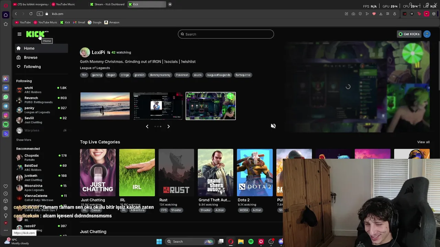Click the Get KICKs button
The width and height of the screenshot is (440, 247).
[x=409, y=34]
